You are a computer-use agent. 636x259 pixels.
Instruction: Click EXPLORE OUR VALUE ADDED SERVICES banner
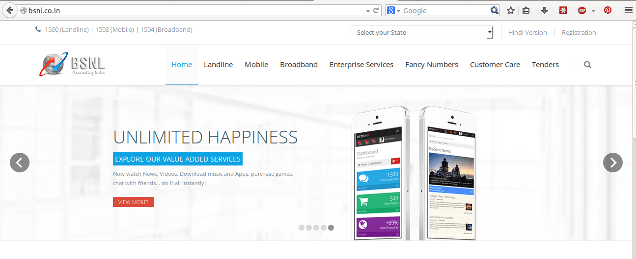coord(178,159)
